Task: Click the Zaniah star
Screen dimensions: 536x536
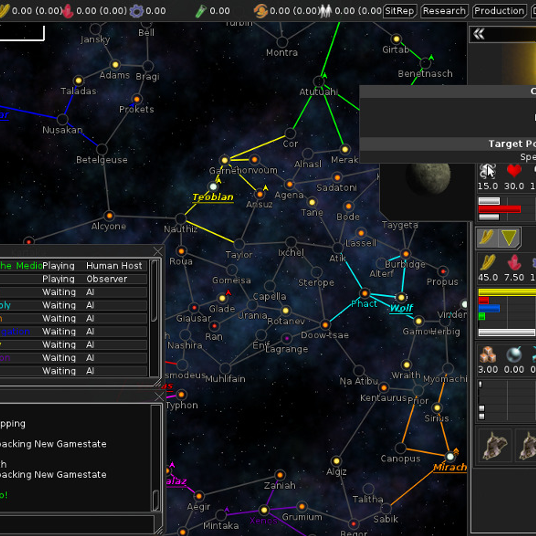Action: pos(280,475)
